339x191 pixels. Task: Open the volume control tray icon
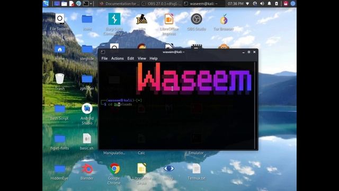pyautogui.click(x=262, y=4)
